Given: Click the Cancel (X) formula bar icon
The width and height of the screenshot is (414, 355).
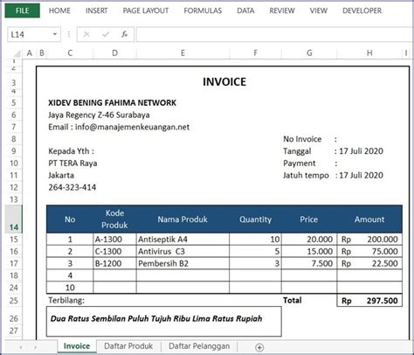Looking at the screenshot, I should tap(86, 35).
